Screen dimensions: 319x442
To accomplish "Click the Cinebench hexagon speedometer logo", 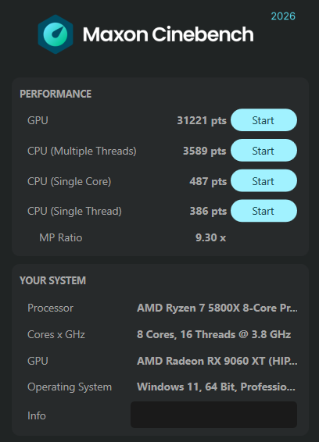I will 56,34.
